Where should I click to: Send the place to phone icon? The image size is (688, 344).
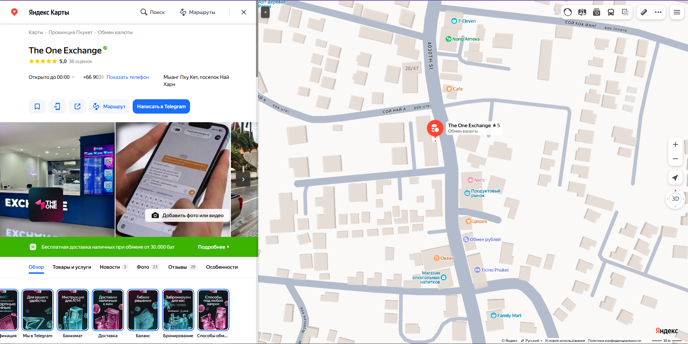(57, 106)
